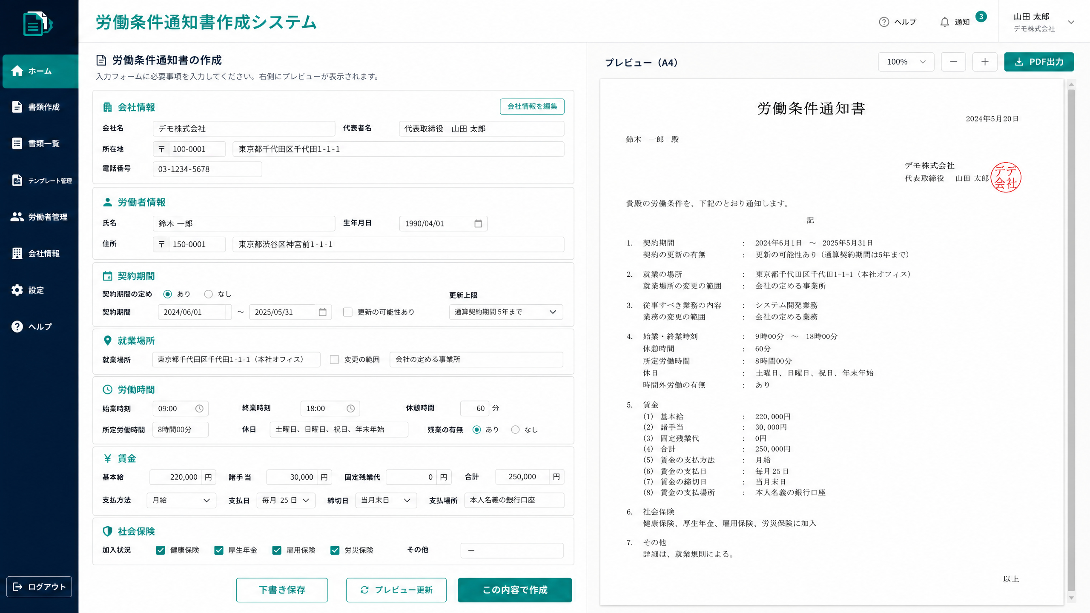Check 変更の範囲 checkbox
This screenshot has width=1090, height=613.
(x=335, y=360)
